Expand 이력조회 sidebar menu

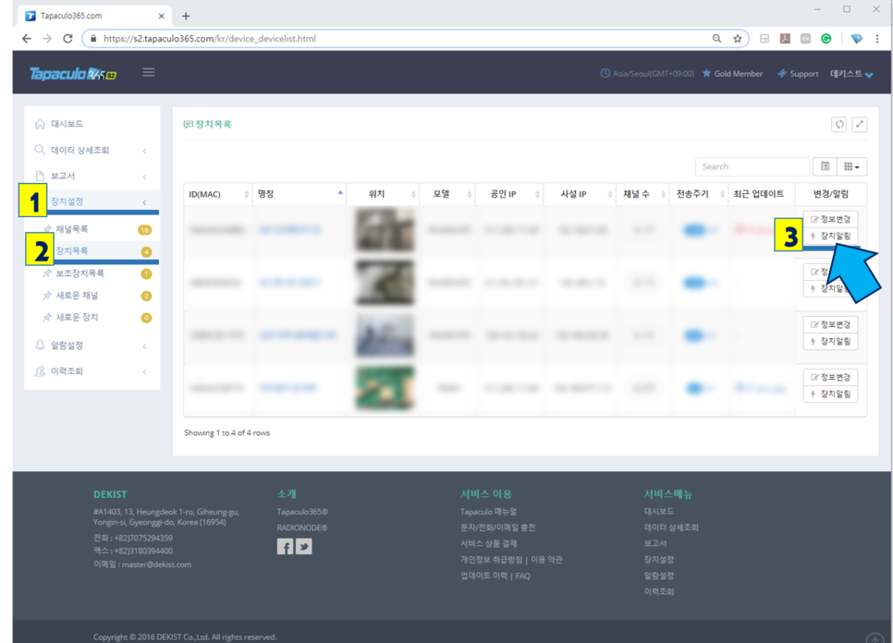(x=92, y=371)
